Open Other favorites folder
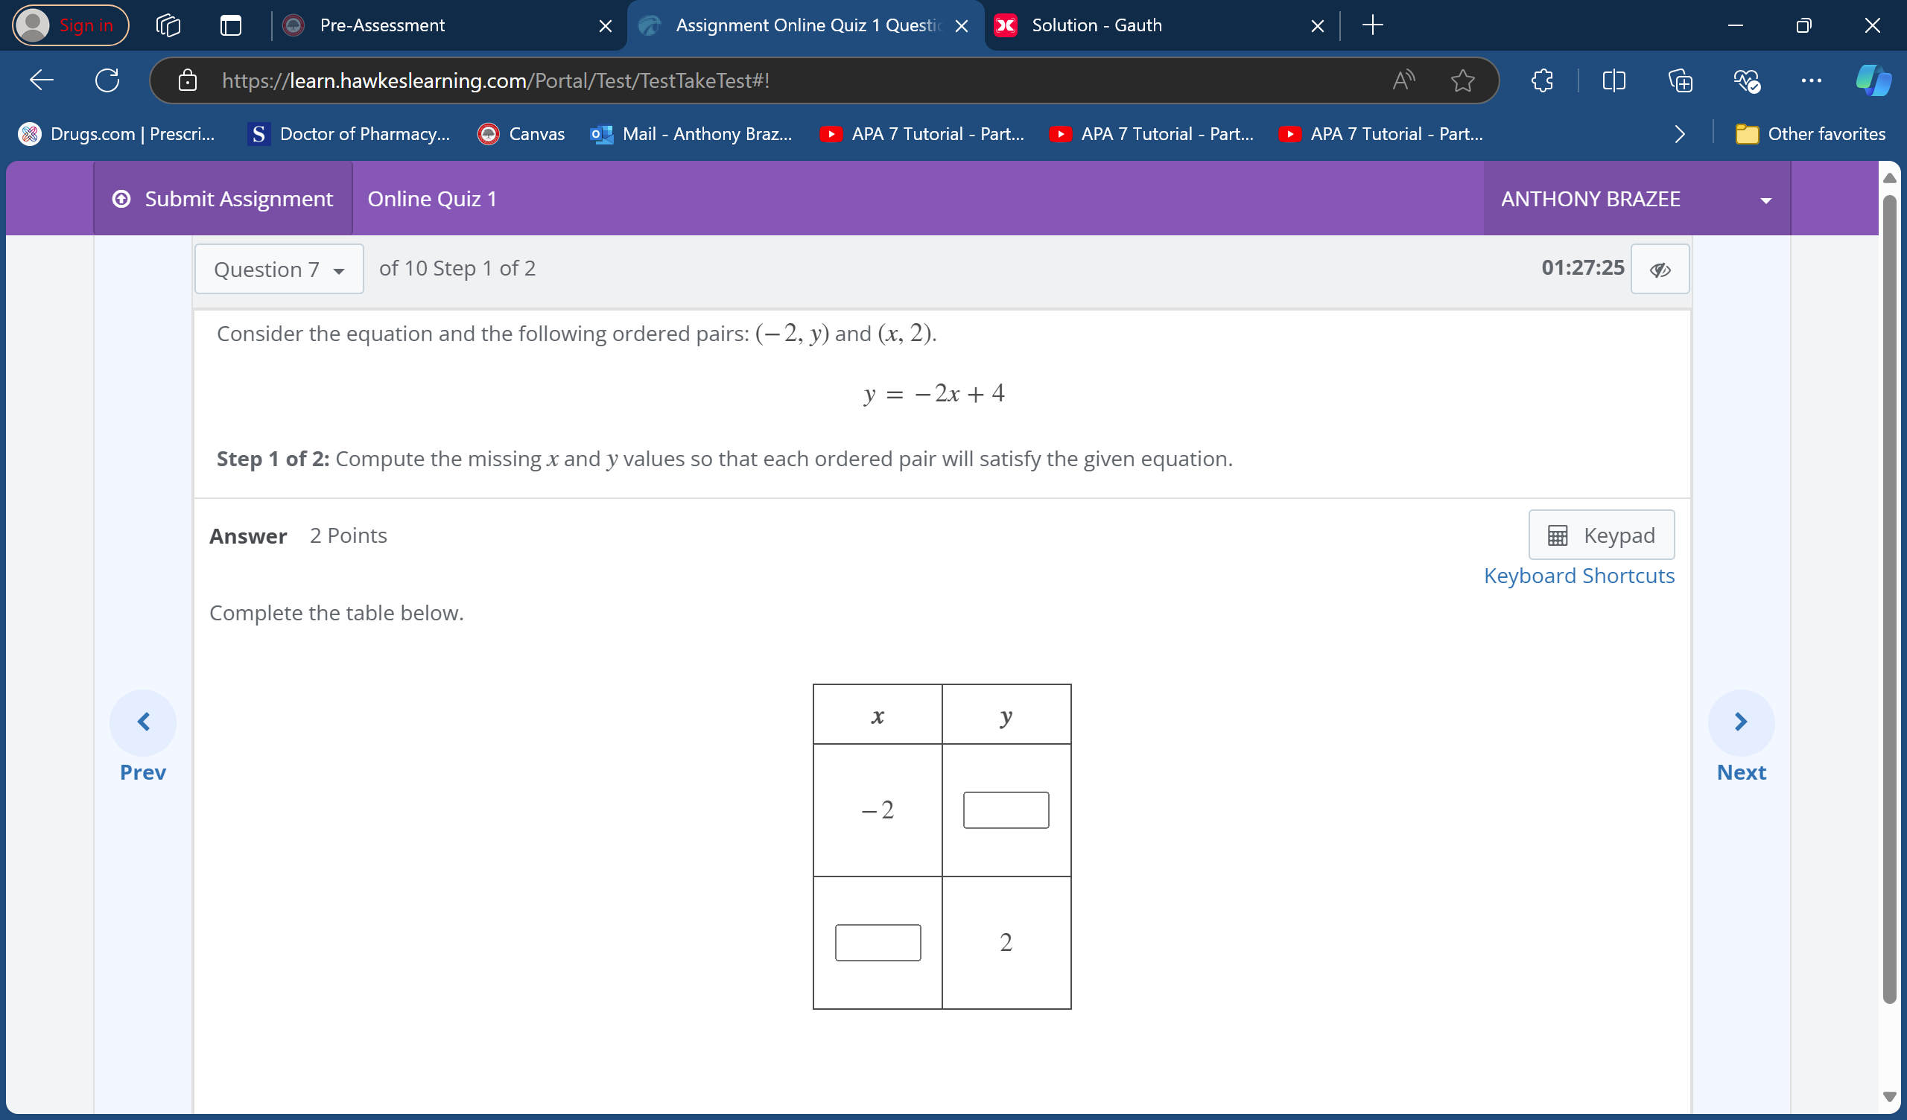The width and height of the screenshot is (1907, 1120). pos(1810,134)
